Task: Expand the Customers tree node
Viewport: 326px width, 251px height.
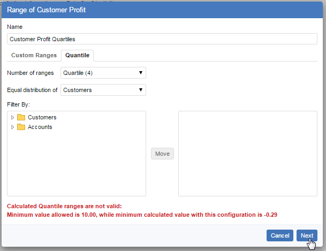Action: click(12, 117)
